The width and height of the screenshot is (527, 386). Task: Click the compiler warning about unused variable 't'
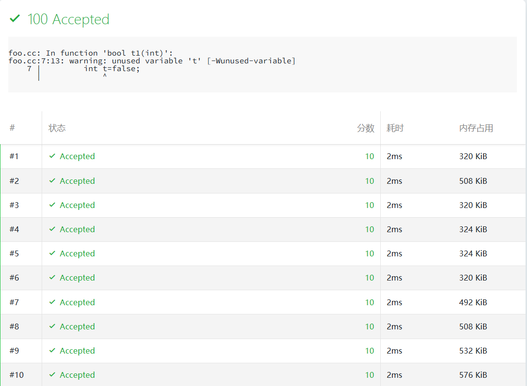(152, 61)
